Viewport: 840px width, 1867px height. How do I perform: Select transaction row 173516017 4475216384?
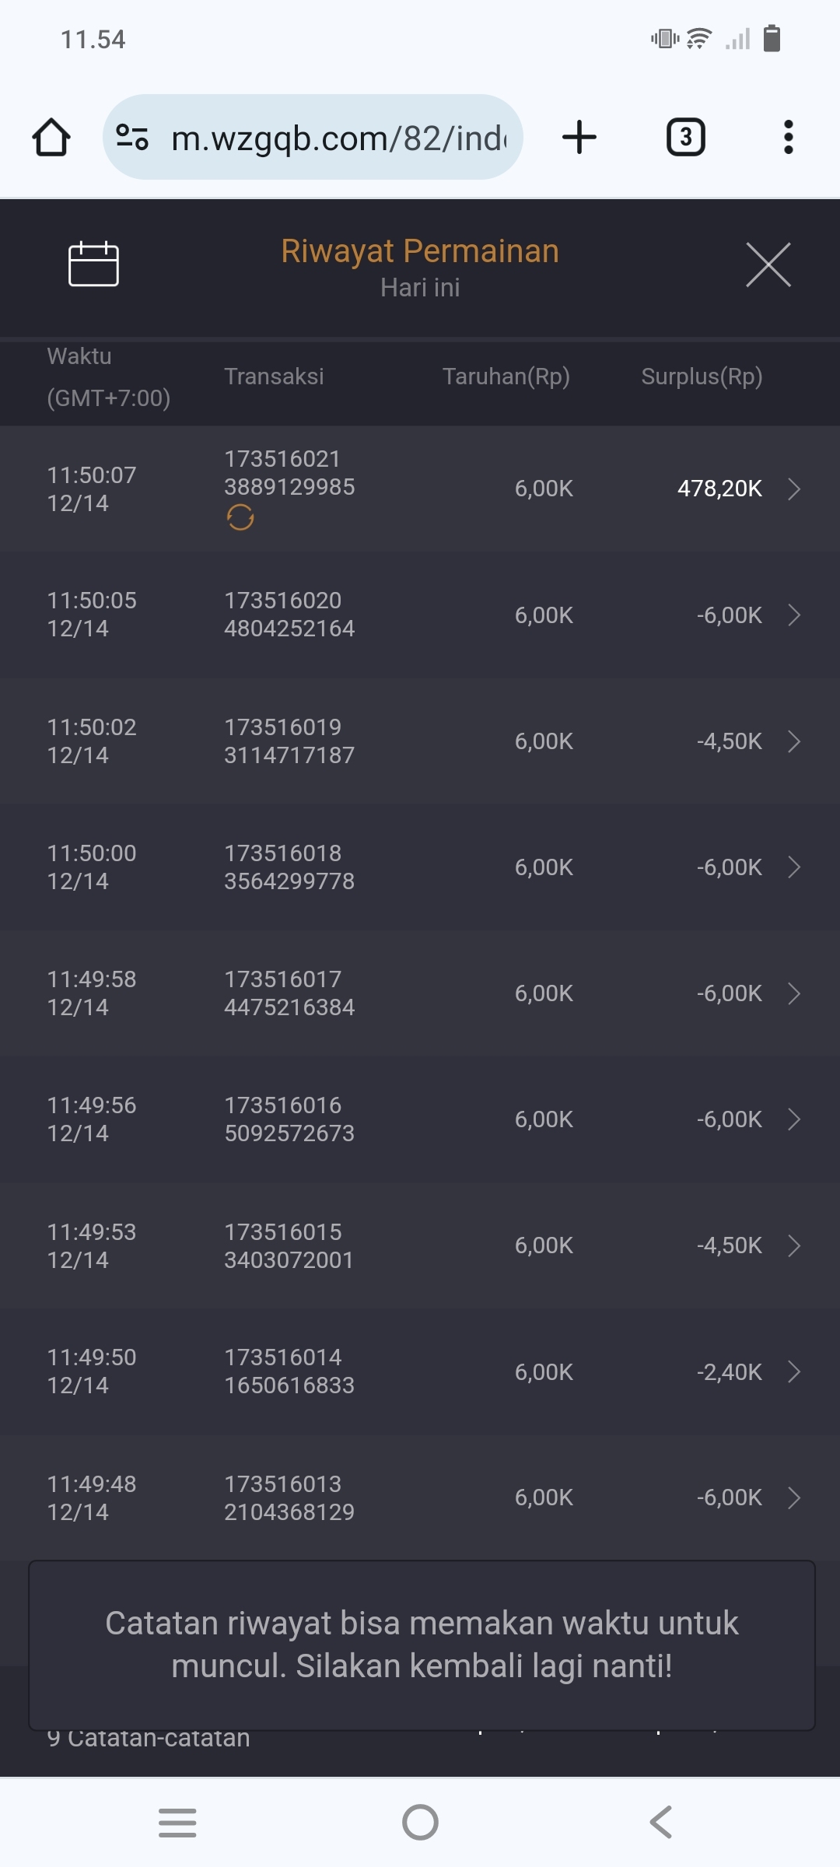(x=289, y=993)
